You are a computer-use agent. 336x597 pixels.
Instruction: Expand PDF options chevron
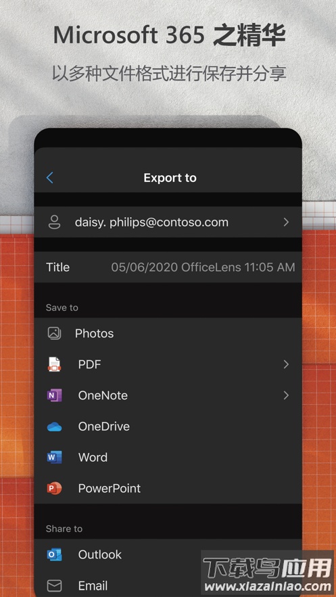[x=286, y=364]
